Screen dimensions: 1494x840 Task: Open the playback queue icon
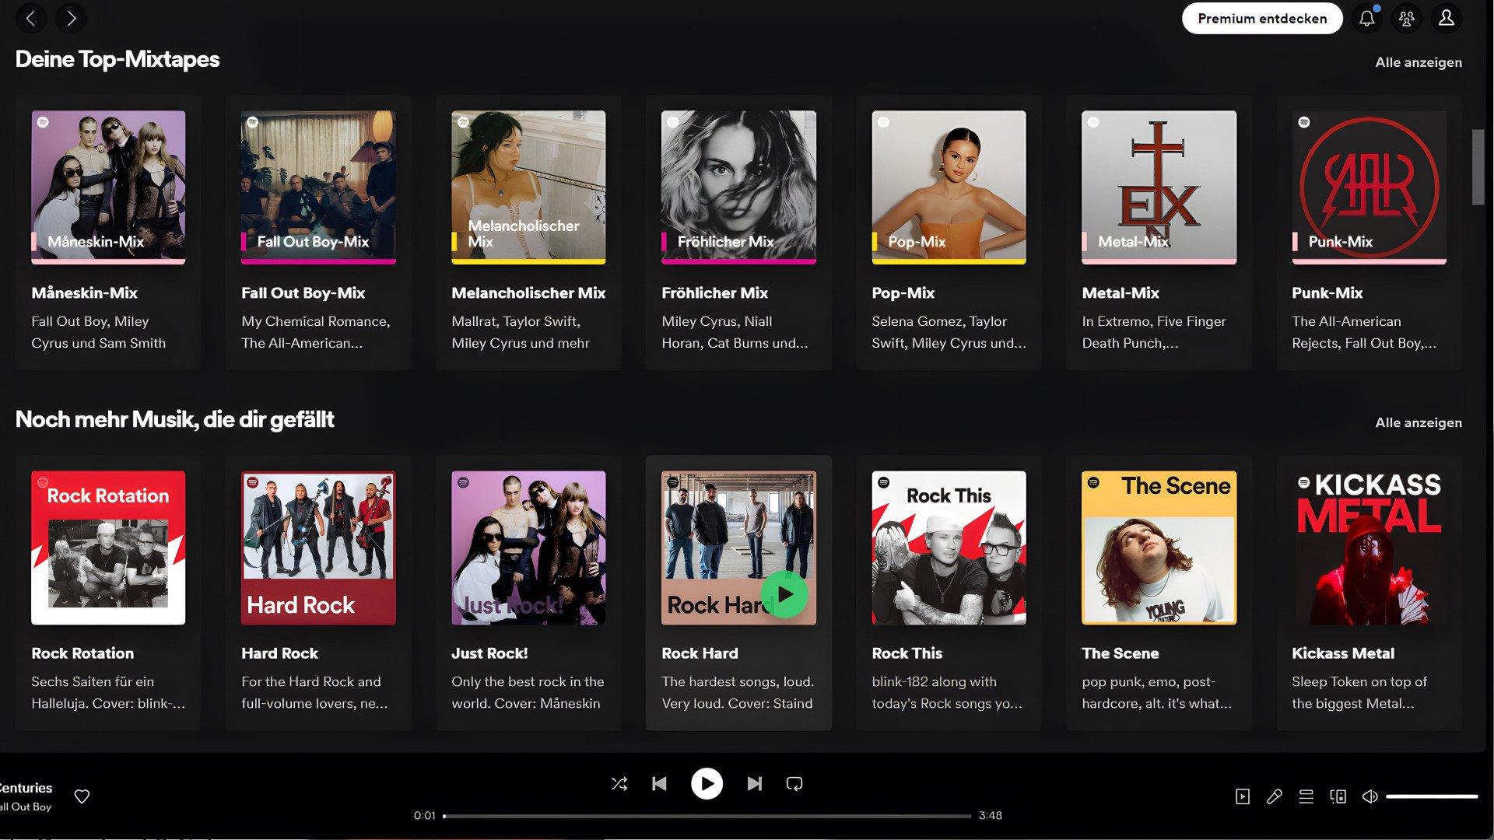pyautogui.click(x=1306, y=796)
